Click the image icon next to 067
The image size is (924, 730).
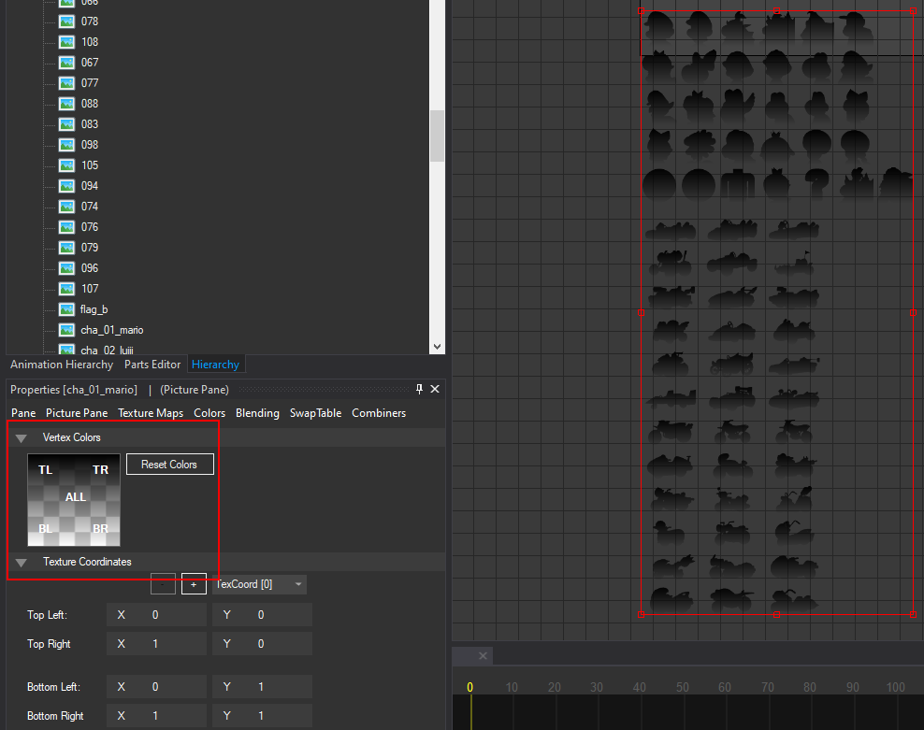[66, 62]
